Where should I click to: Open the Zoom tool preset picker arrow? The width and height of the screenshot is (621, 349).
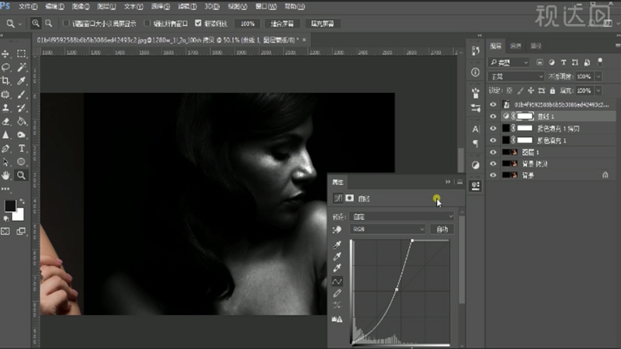(x=20, y=24)
